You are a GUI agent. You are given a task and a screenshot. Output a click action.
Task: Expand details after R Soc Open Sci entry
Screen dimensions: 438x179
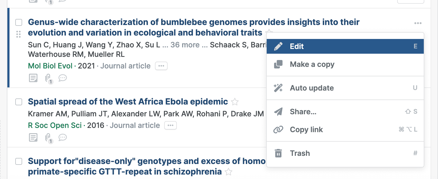171,125
